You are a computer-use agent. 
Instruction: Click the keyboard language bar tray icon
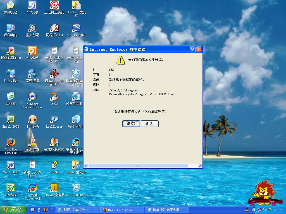click(x=247, y=210)
